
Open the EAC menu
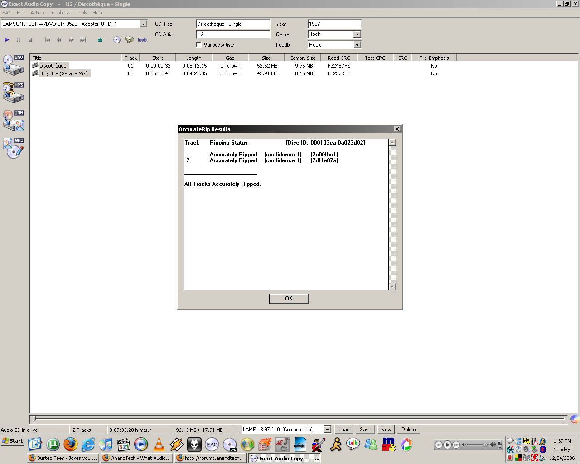(x=7, y=13)
